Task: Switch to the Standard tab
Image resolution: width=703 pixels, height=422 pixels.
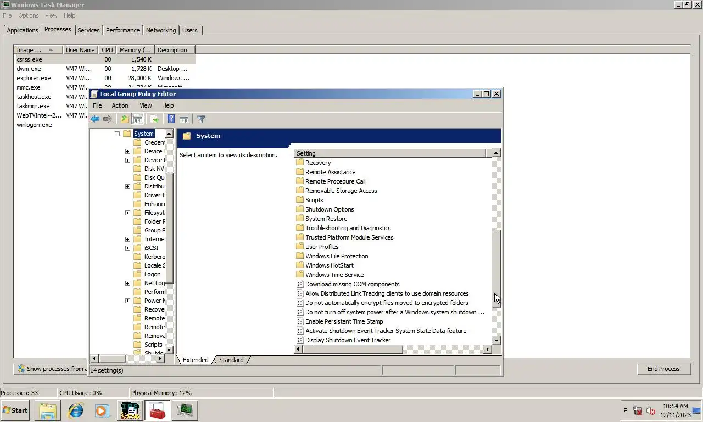Action: (x=231, y=360)
